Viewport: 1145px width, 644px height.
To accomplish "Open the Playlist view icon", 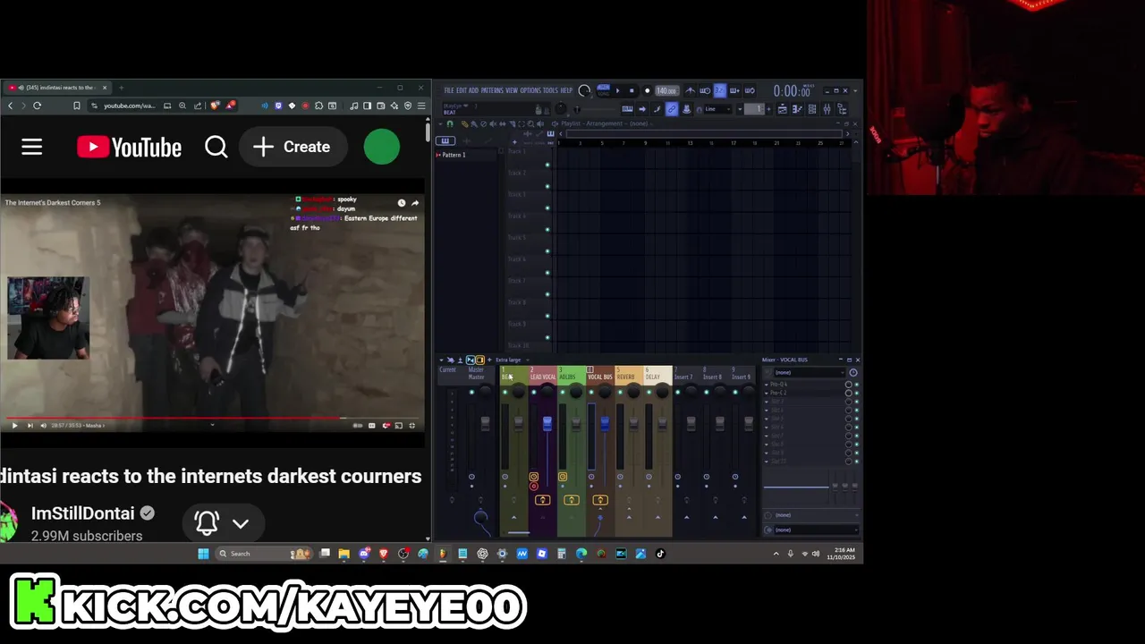I will click(782, 109).
